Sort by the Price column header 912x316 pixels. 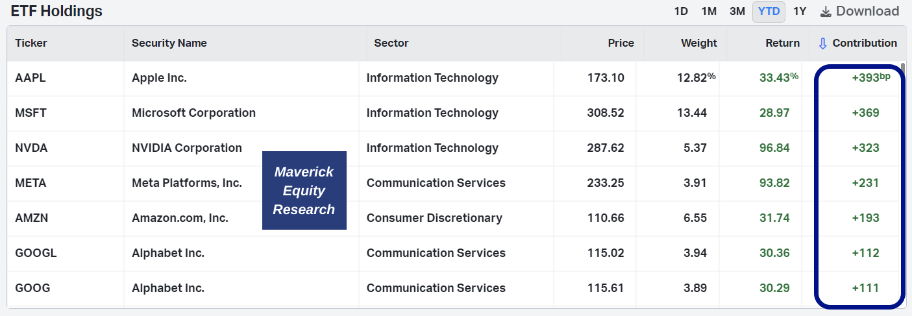(x=621, y=43)
